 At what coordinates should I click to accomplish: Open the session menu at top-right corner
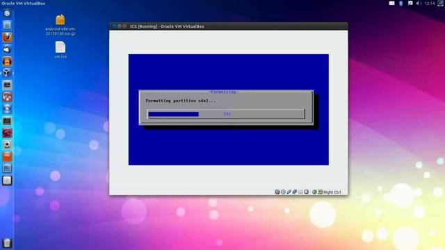click(x=441, y=3)
